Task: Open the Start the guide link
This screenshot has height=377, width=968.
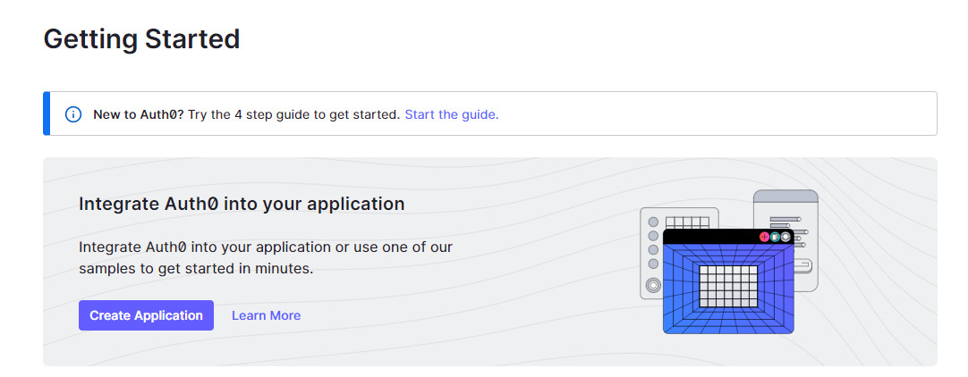Action: 452,114
